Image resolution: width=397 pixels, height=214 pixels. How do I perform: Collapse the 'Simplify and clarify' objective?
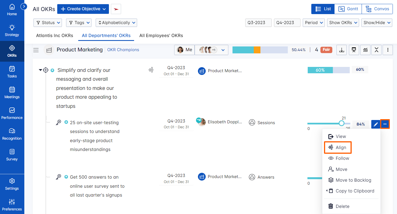[40, 70]
